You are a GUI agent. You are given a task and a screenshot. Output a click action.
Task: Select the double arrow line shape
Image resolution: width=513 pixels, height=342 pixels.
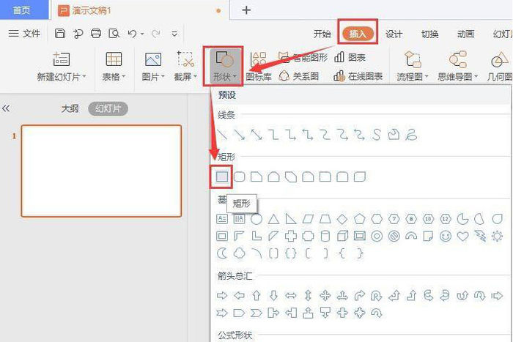click(x=256, y=134)
